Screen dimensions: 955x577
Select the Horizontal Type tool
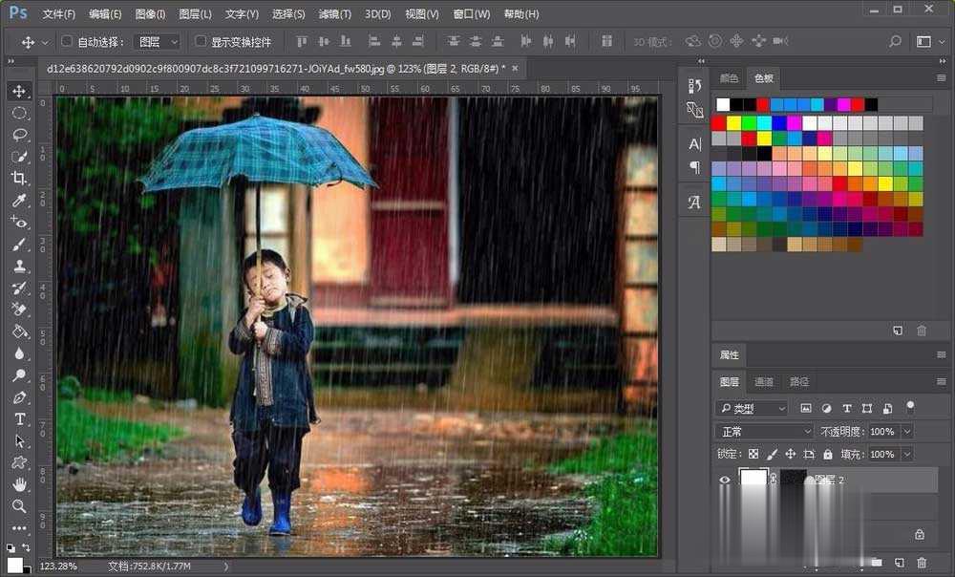[21, 419]
